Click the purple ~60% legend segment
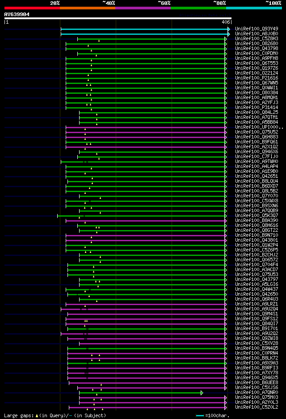 coord(143,8)
